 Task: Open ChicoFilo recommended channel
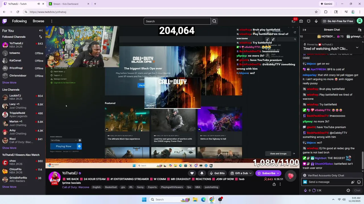pos(23,171)
